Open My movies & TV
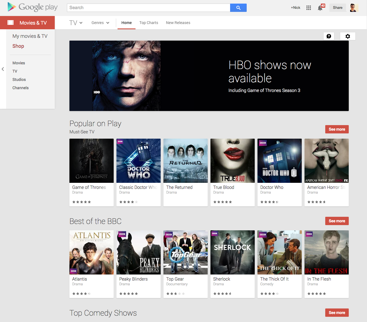 (30, 36)
